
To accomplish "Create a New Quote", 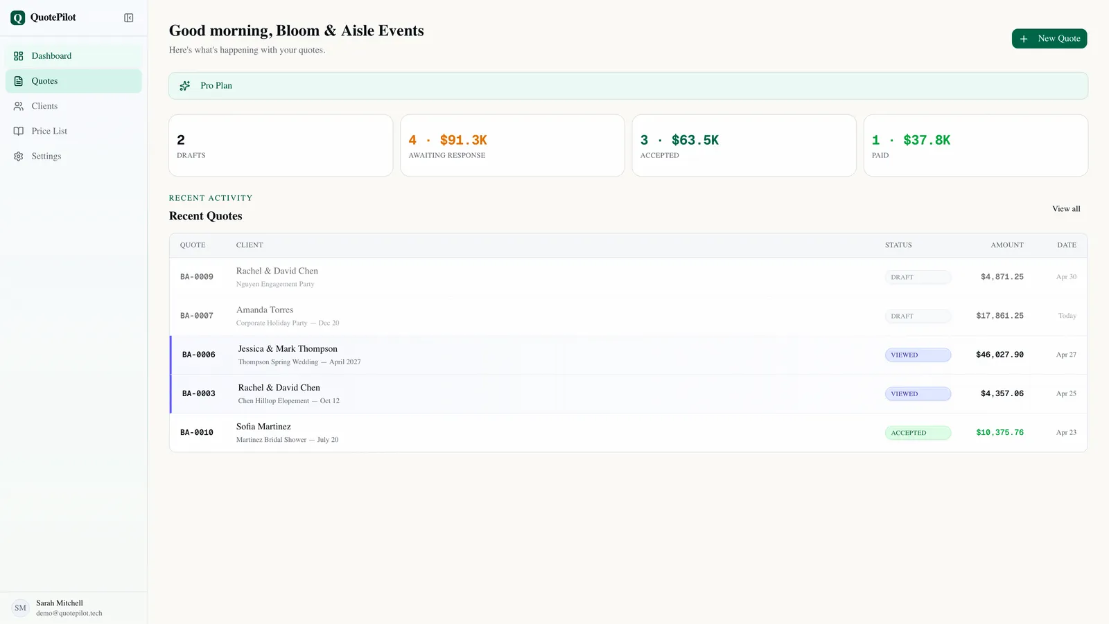I will (1049, 39).
